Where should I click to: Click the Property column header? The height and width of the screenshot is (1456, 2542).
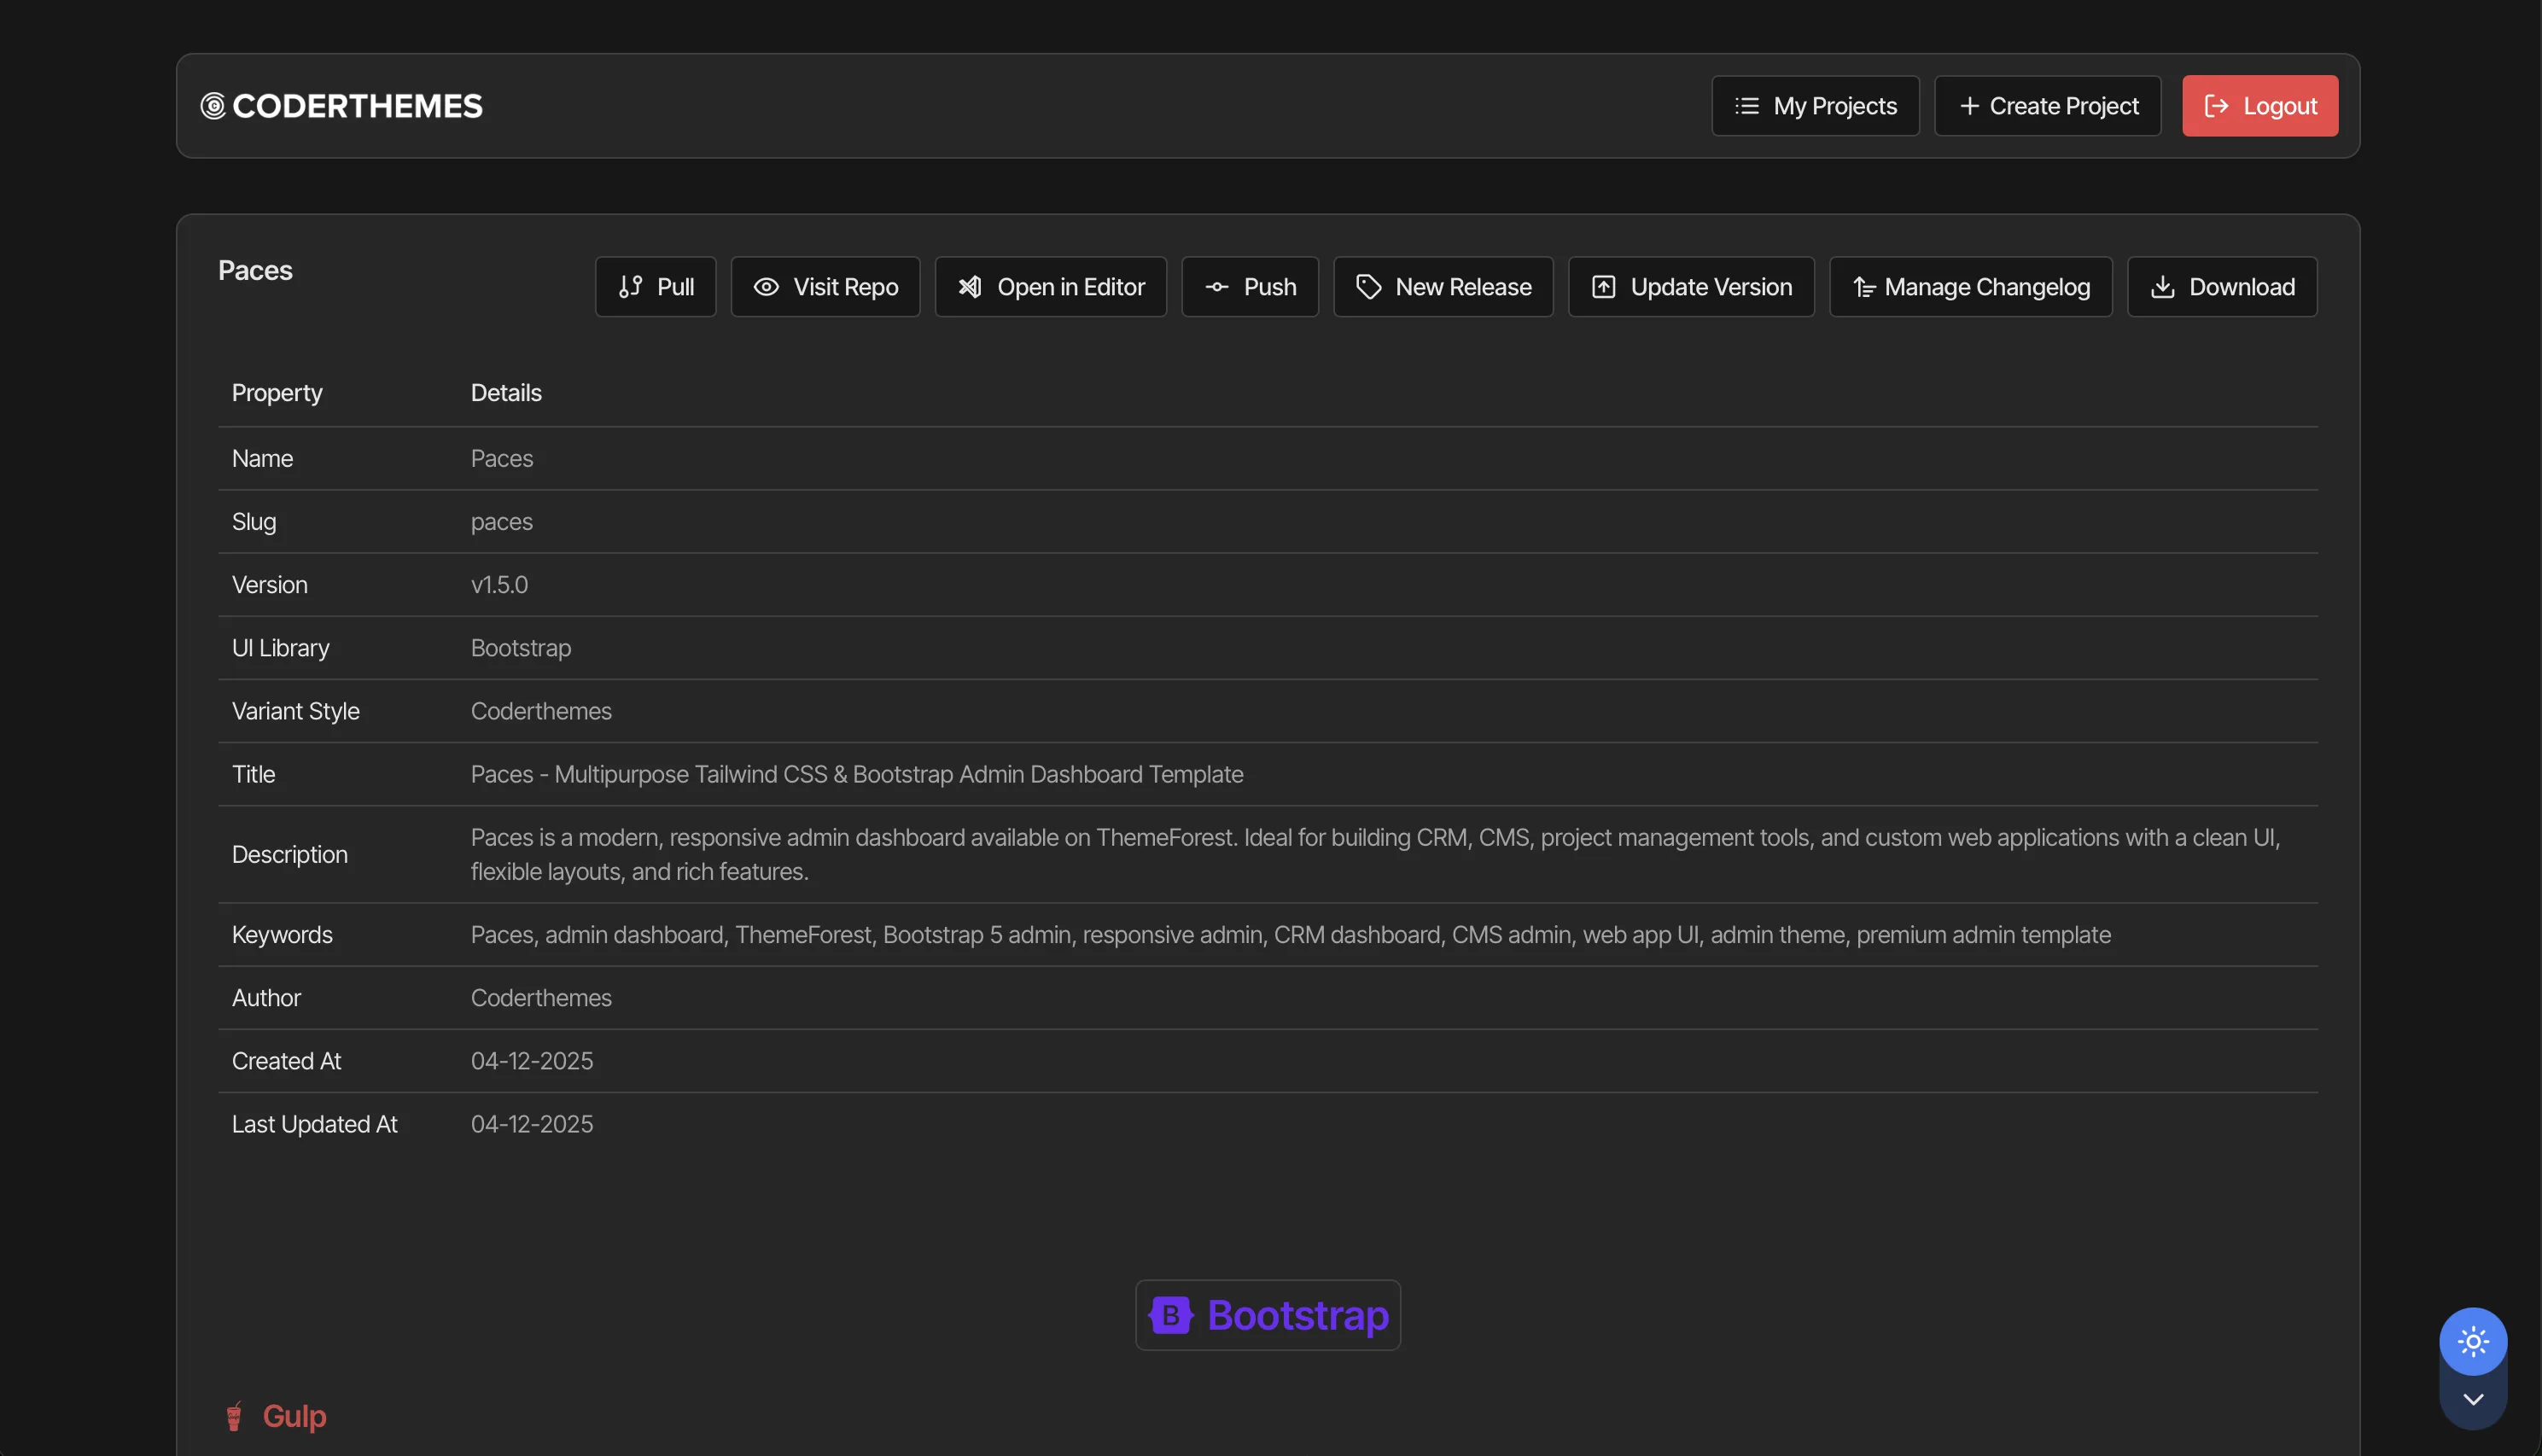(x=277, y=393)
